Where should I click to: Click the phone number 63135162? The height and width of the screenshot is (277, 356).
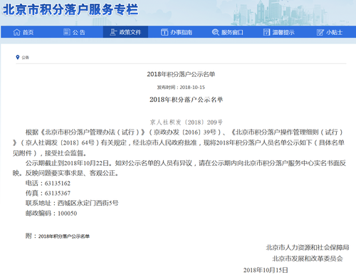[x=58, y=183]
